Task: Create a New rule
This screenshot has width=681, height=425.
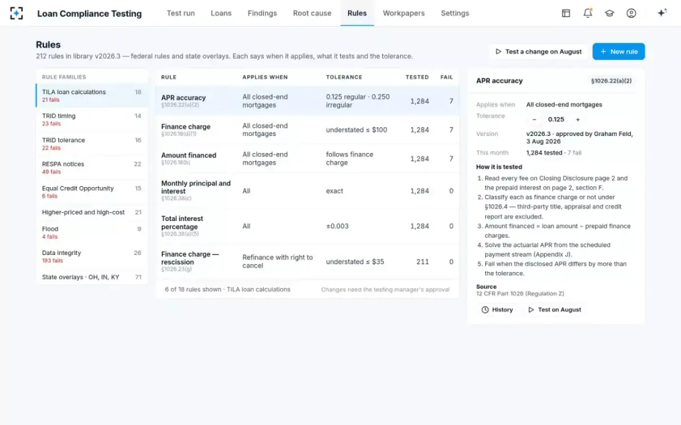Action: [x=619, y=52]
